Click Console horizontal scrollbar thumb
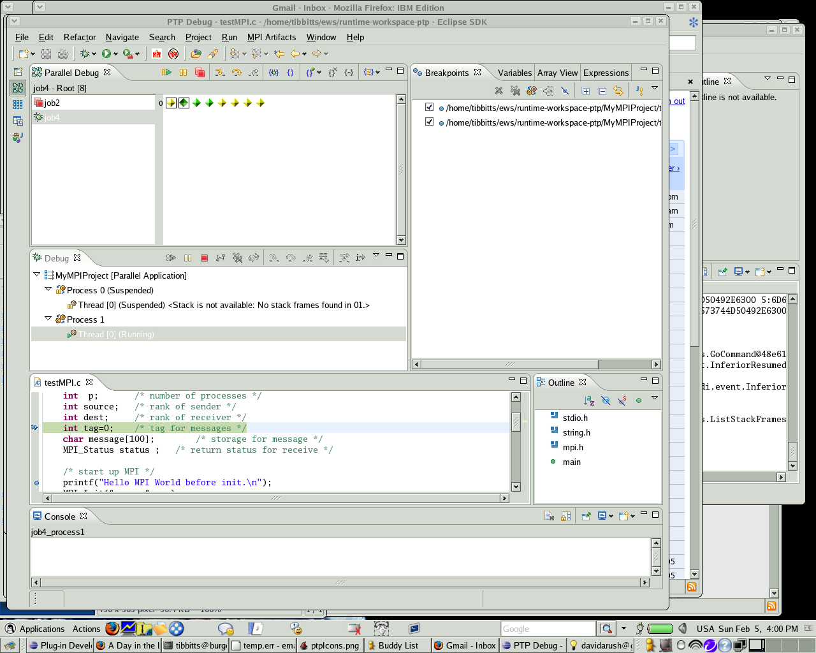The image size is (816, 653). click(340, 582)
